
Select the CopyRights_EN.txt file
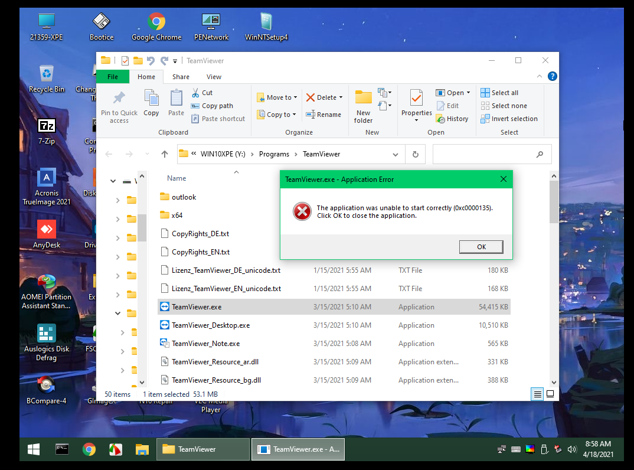[x=201, y=252]
